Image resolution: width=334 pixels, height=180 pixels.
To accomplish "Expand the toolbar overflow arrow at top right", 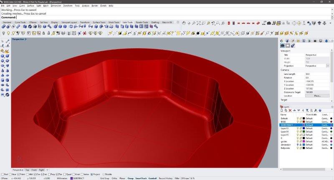I will coord(331,23).
